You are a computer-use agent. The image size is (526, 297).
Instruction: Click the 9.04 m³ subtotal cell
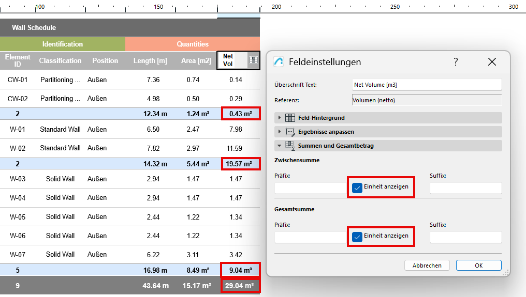pyautogui.click(x=241, y=270)
